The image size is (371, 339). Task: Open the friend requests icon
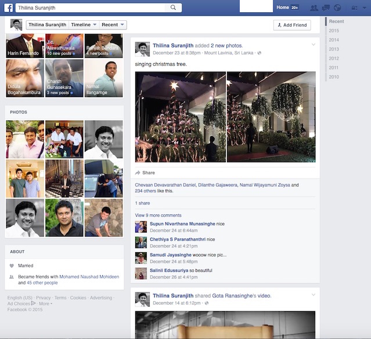click(314, 8)
